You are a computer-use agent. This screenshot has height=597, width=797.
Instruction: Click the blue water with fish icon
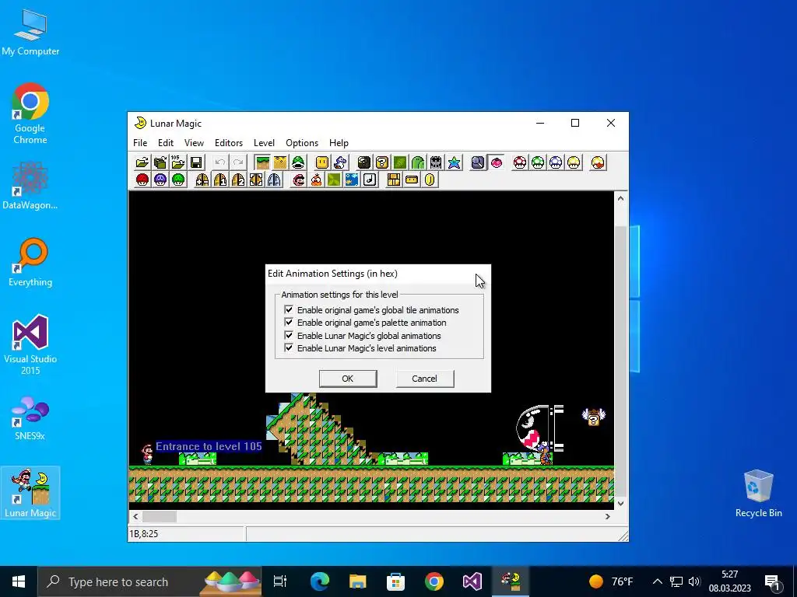point(352,180)
